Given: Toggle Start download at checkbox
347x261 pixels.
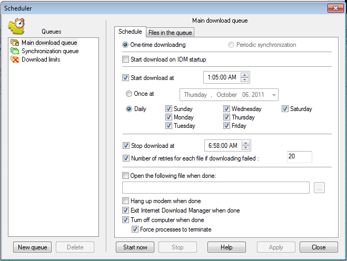Looking at the screenshot, I should coord(125,78).
